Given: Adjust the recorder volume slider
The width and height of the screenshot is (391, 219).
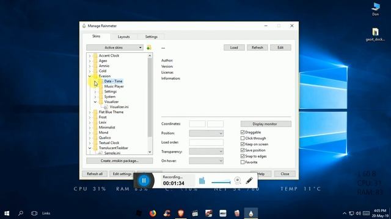Looking at the screenshot, I should [x=221, y=182].
